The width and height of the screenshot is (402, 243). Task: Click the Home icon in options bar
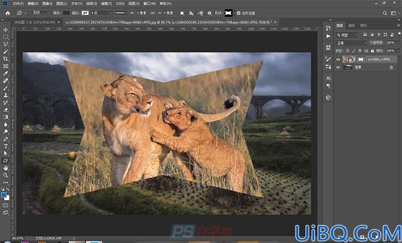[8, 13]
